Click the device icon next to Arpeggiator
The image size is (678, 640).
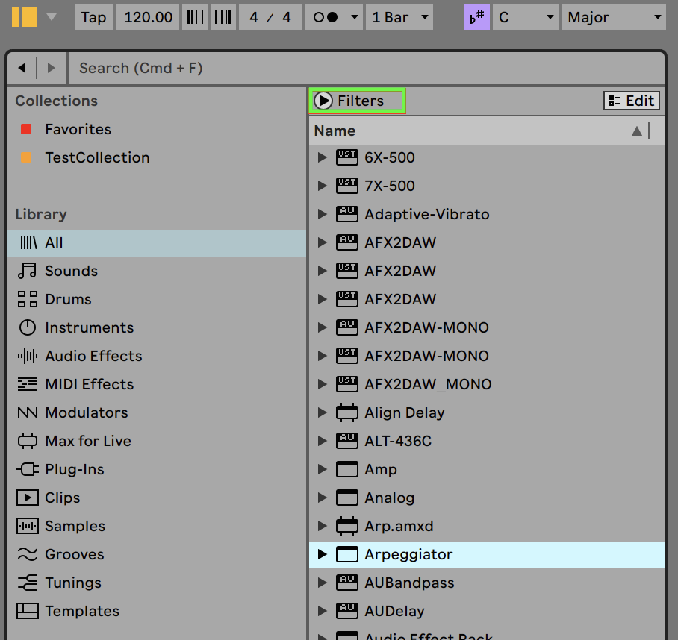(347, 554)
